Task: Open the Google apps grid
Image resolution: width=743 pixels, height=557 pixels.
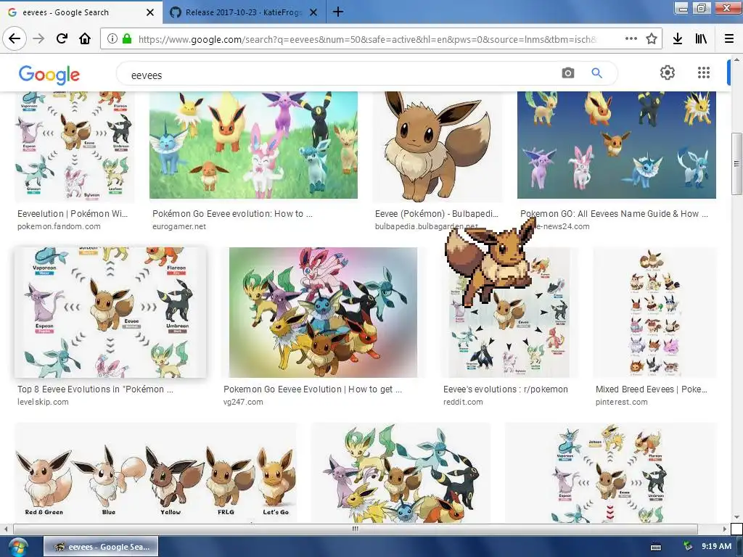Action: click(x=704, y=73)
